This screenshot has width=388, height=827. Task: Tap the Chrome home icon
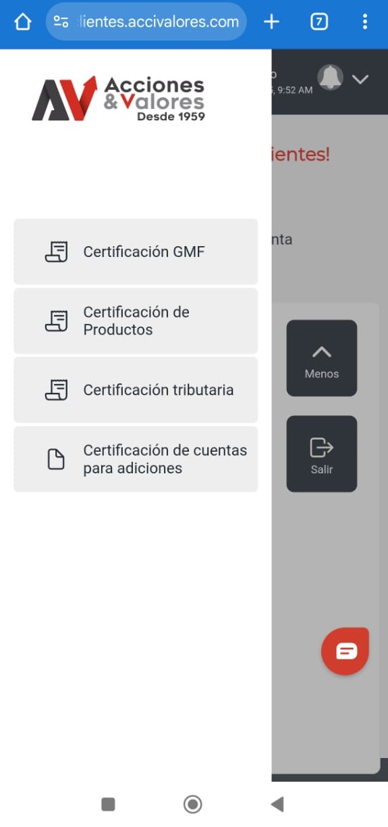[22, 22]
